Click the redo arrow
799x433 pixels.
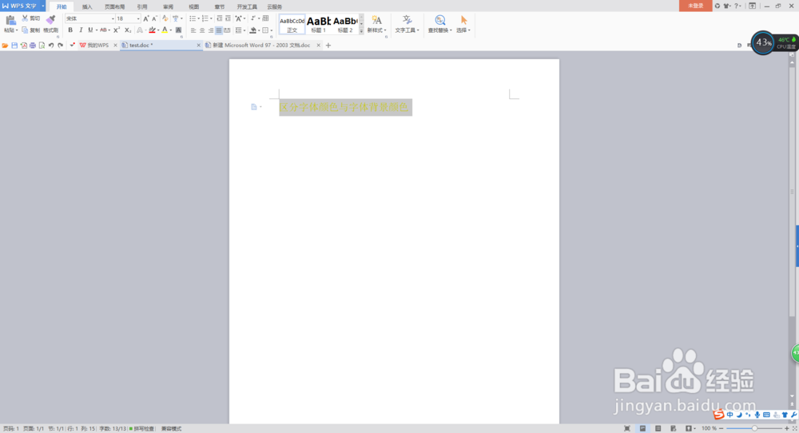[60, 46]
